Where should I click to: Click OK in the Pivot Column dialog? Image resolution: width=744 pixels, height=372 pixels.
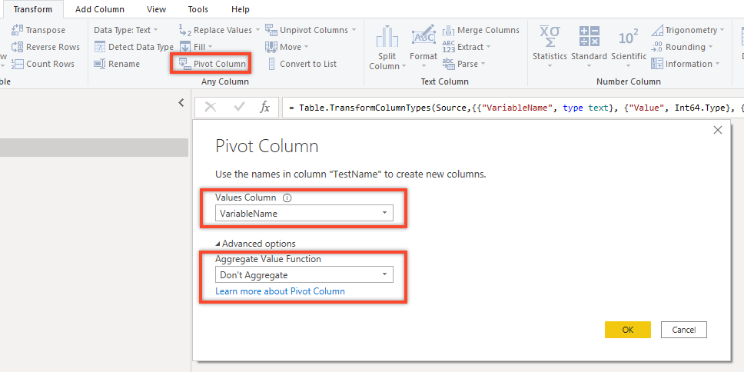628,330
